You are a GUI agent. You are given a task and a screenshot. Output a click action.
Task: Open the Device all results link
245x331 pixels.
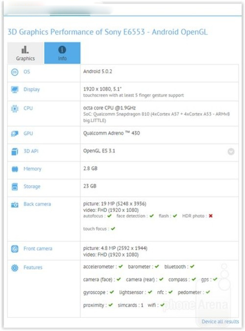[220, 321]
